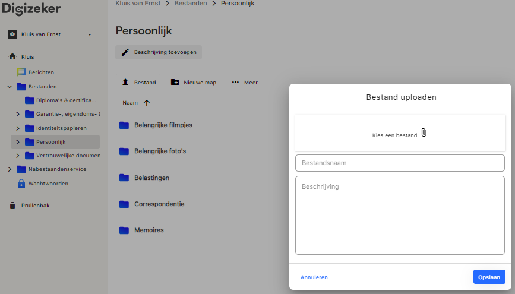Screen dimensions: 515x294
Task: Expand the Identiteitspapieren folder chevron
Action: (x=18, y=128)
